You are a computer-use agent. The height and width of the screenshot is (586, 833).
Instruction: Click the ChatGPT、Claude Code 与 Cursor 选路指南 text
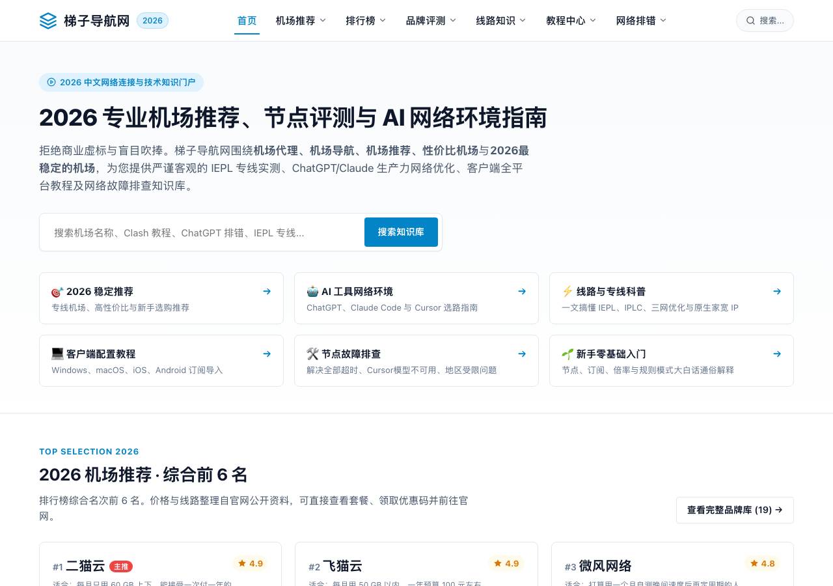click(392, 307)
